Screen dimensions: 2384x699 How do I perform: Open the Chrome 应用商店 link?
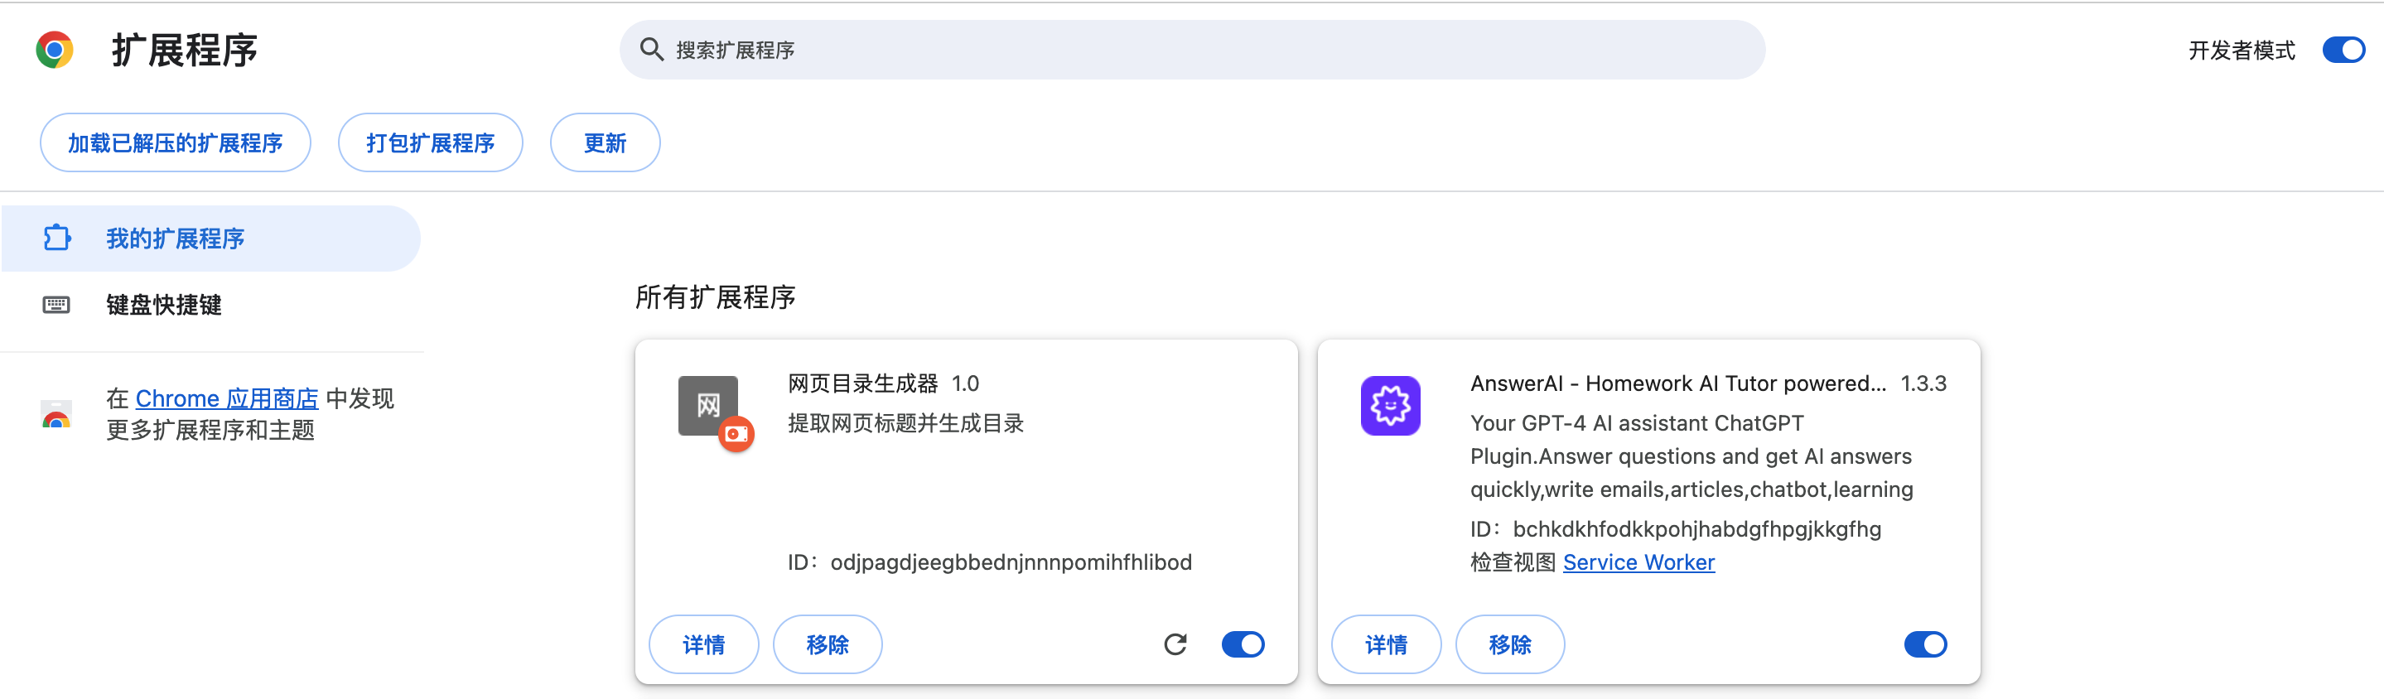click(x=227, y=398)
